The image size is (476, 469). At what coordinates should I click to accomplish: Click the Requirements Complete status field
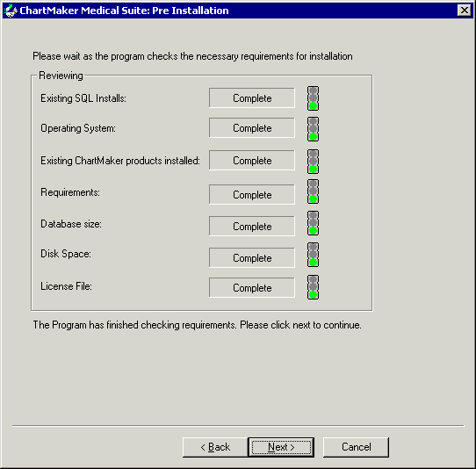point(252,195)
